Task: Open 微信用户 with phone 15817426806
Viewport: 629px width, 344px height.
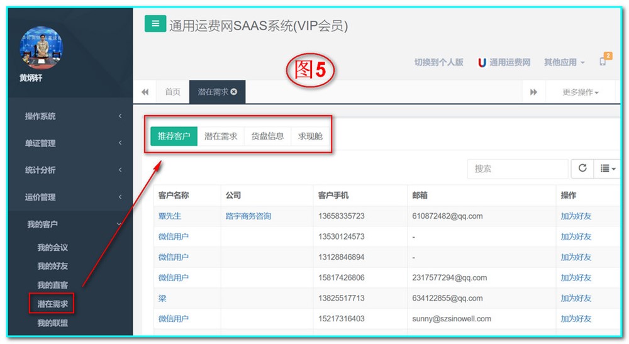Action: coord(174,277)
